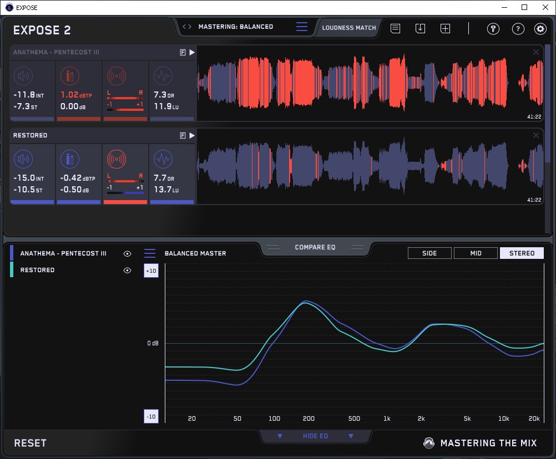Image resolution: width=556 pixels, height=459 pixels.
Task: Open the settings gear icon
Action: click(x=540, y=29)
